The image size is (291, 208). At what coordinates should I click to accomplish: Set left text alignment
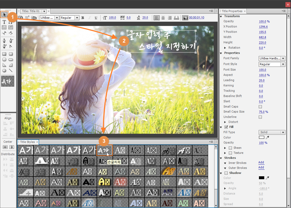coord(156,18)
